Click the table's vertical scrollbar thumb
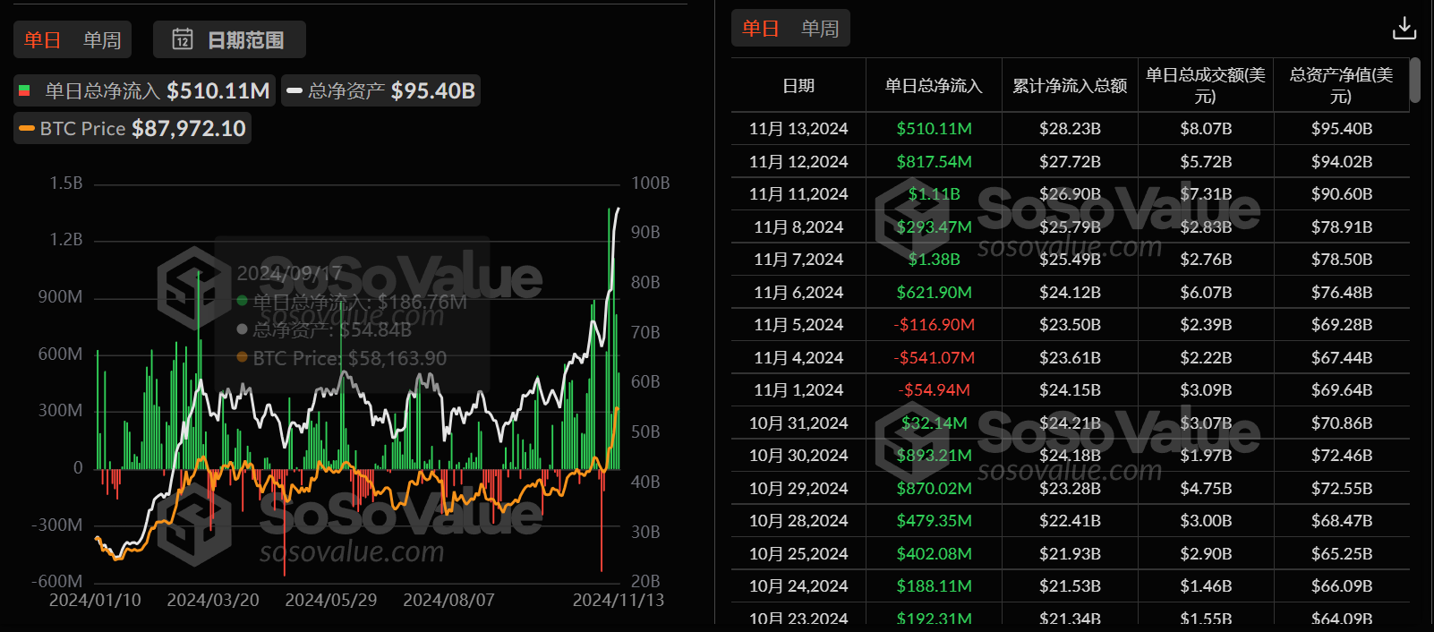This screenshot has width=1434, height=632. [1415, 81]
